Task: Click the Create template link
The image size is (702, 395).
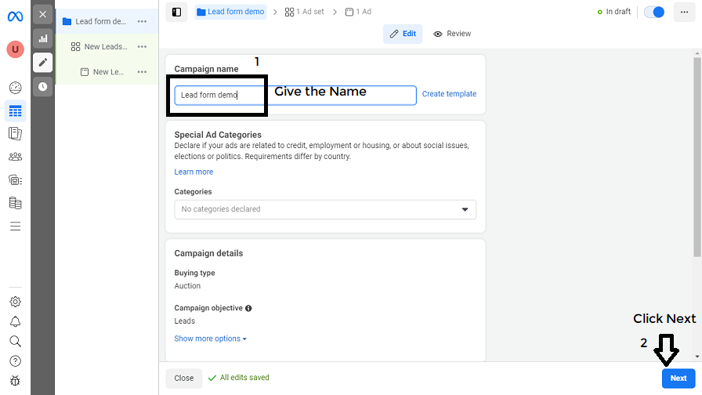Action: (449, 94)
